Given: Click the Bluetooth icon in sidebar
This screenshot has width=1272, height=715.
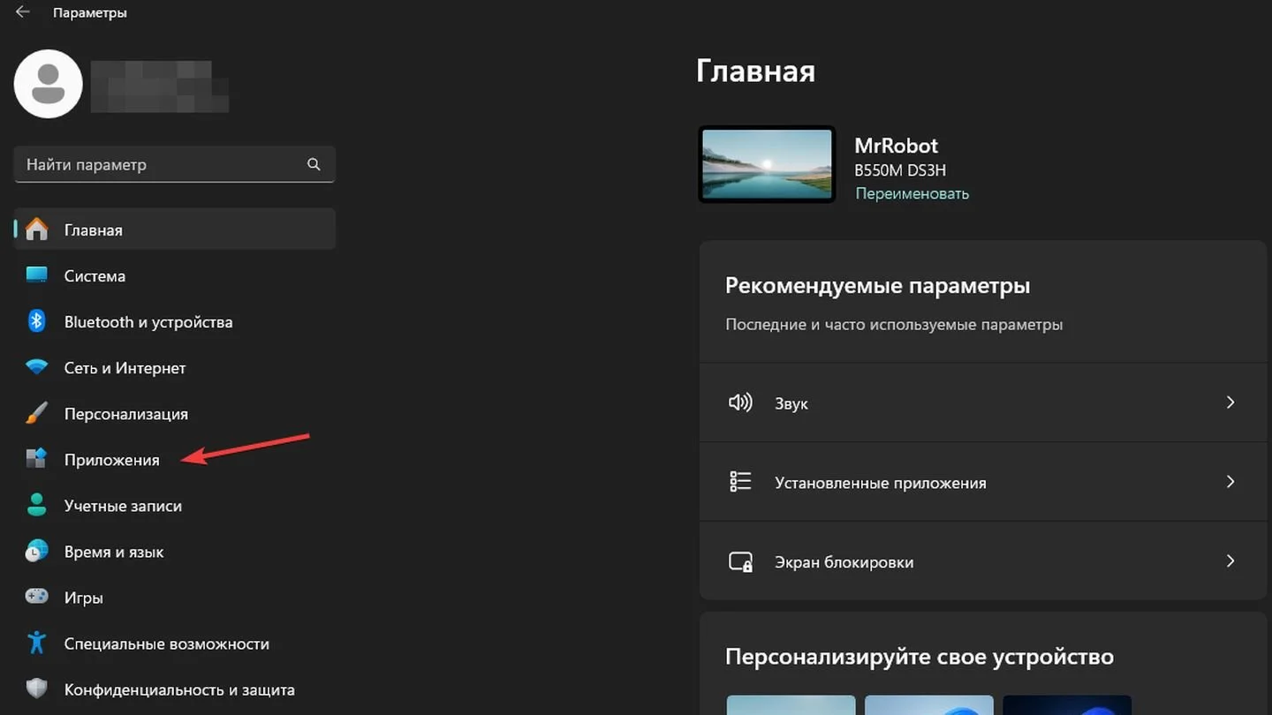Looking at the screenshot, I should [36, 321].
